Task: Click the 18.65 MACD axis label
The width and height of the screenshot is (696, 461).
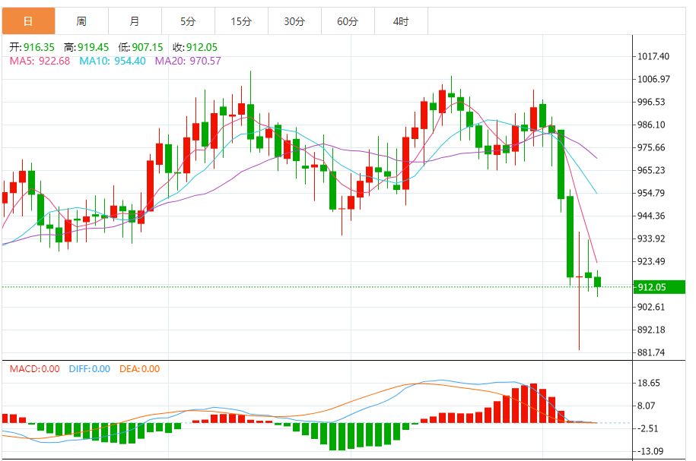Action: pos(649,383)
